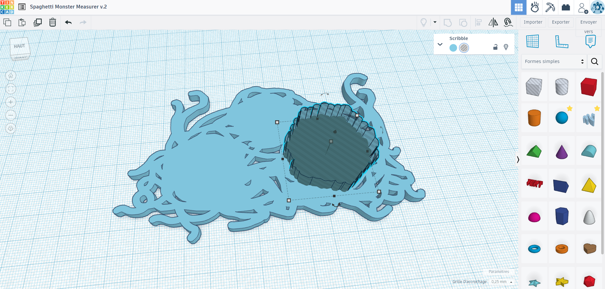The width and height of the screenshot is (605, 289).
Task: Open dropdown arrow next to lightbulb
Action: [x=435, y=22]
